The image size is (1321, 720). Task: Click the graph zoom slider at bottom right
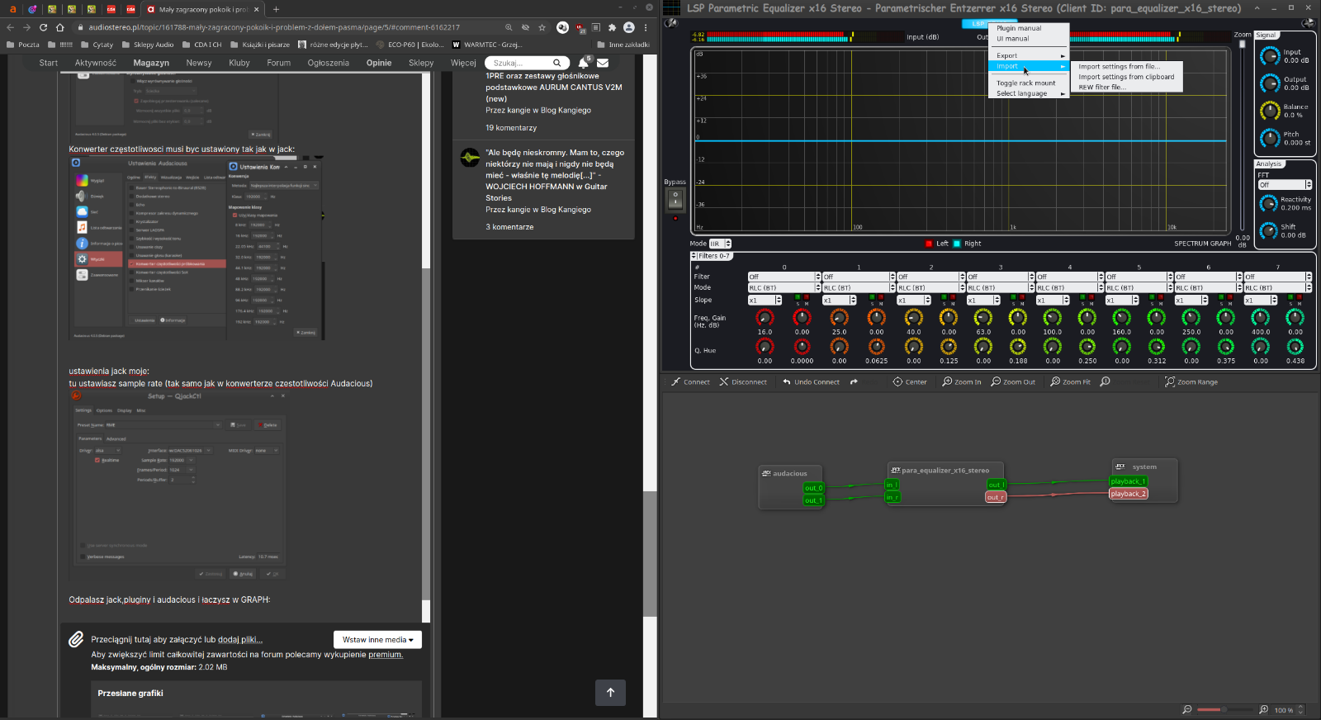(x=1224, y=709)
